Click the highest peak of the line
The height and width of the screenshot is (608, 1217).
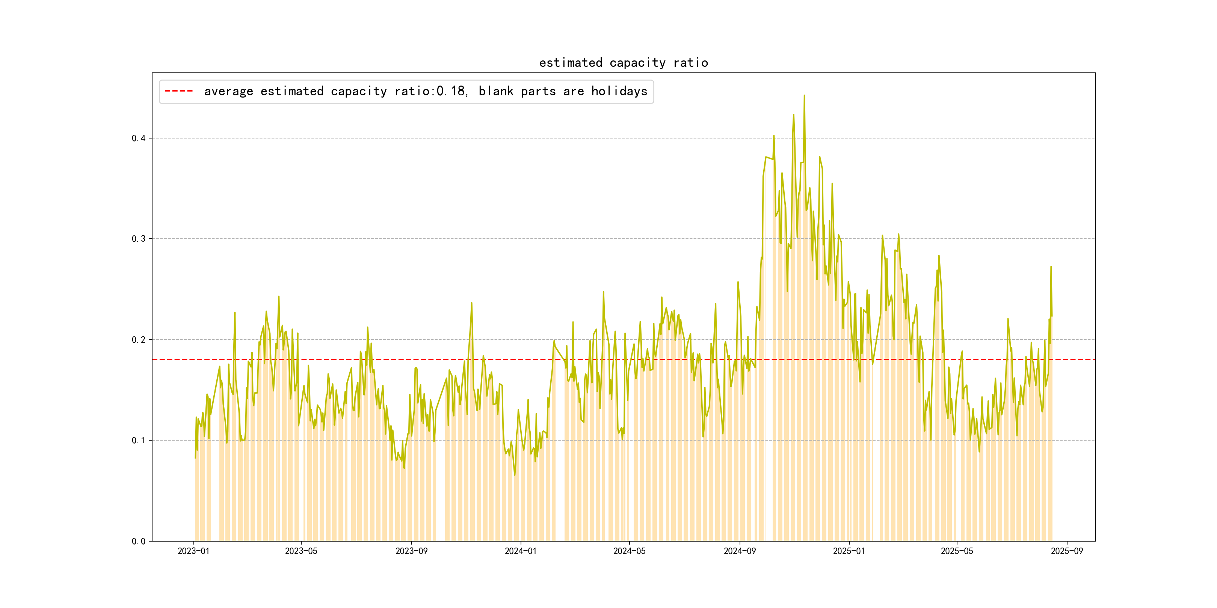coord(804,96)
